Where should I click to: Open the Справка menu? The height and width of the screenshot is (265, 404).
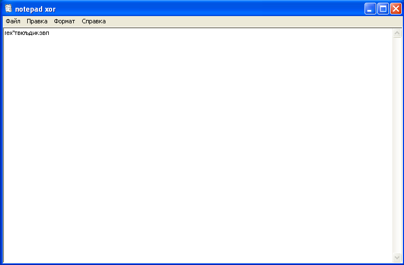[94, 22]
